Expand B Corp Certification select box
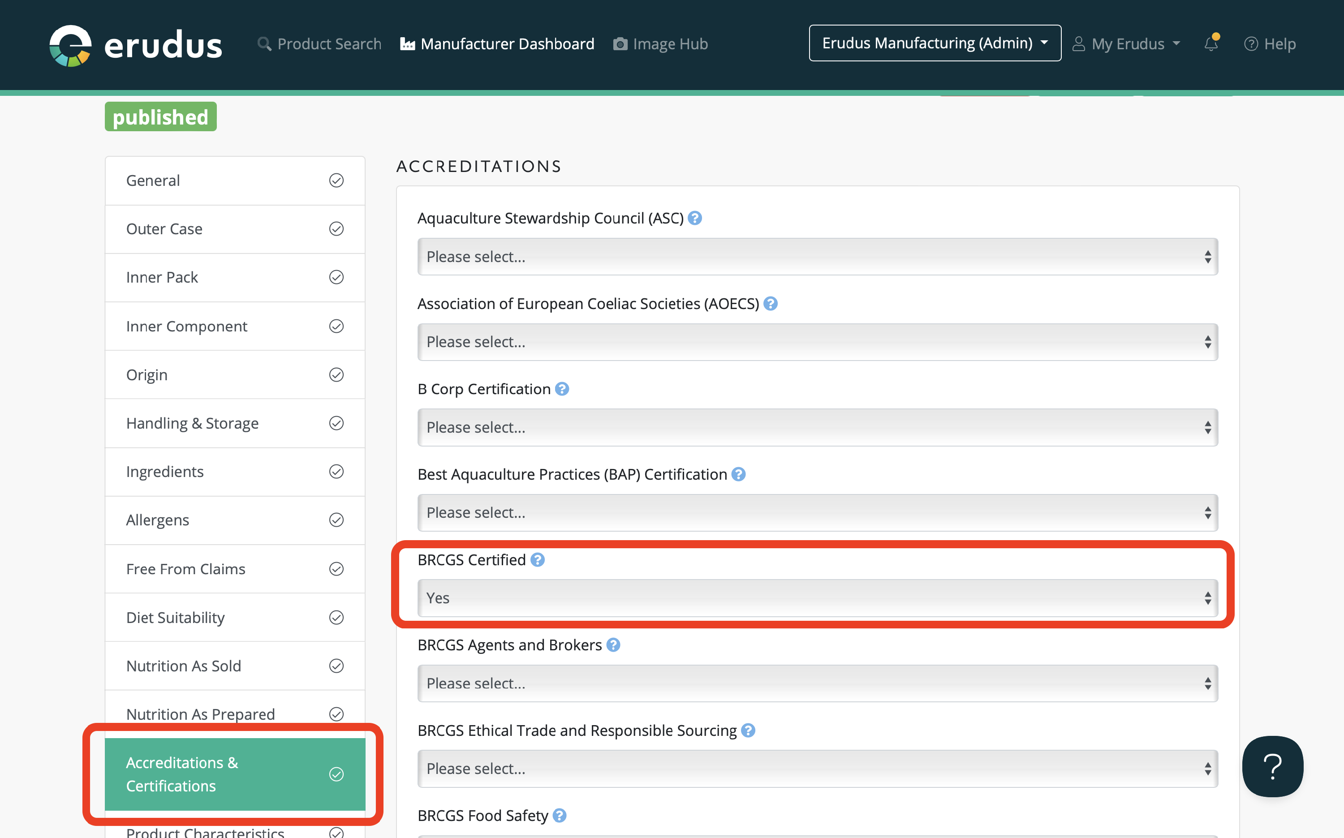Viewport: 1344px width, 838px height. click(x=818, y=427)
